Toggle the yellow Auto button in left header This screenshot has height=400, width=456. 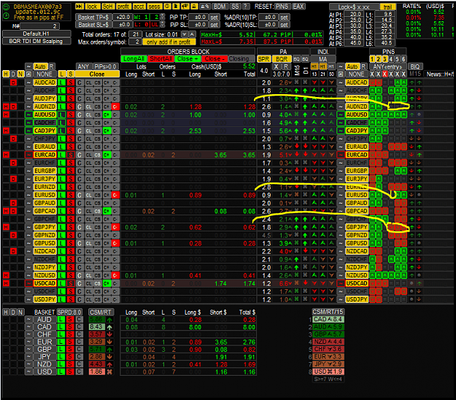(40, 66)
